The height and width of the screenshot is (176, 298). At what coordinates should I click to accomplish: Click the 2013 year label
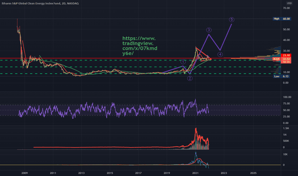81,173
